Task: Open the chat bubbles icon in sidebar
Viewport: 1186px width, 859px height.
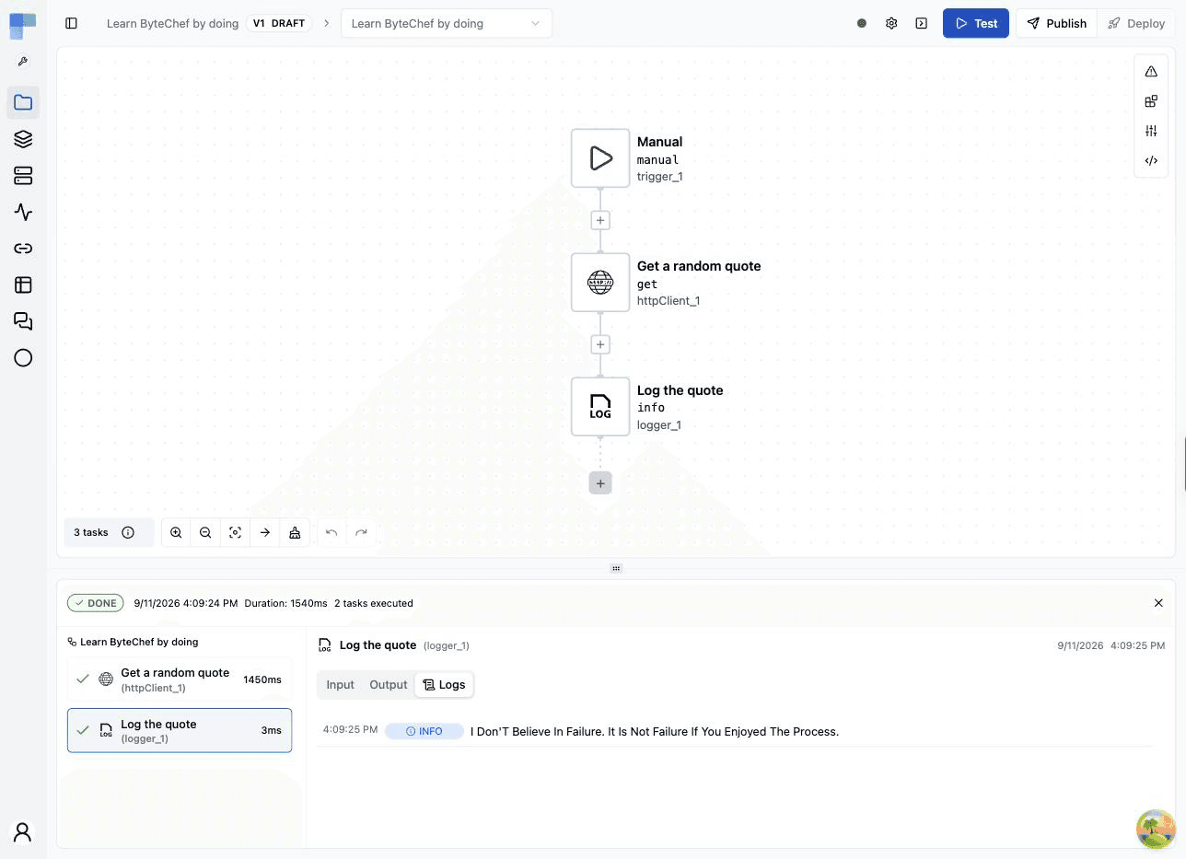Action: 23,321
